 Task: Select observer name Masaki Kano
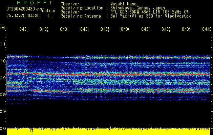click(123, 4)
